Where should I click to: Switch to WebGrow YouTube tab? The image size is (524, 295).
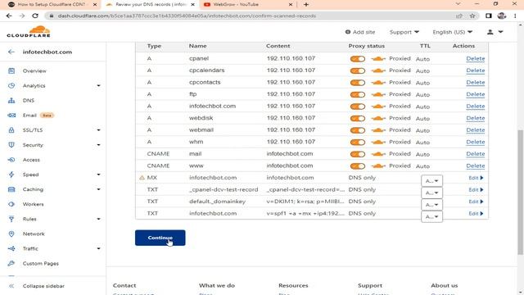(x=248, y=5)
